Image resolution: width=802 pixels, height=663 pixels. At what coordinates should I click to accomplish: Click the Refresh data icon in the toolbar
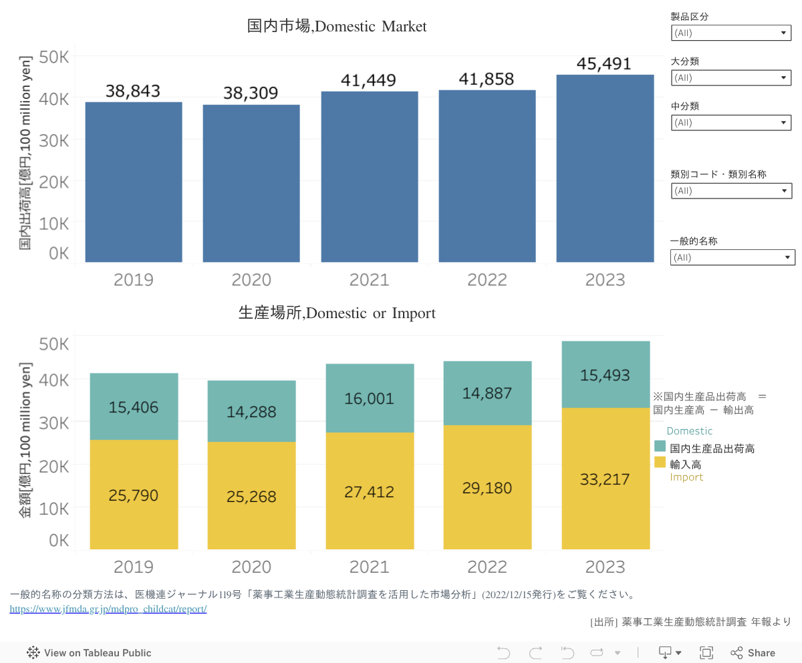tap(597, 652)
